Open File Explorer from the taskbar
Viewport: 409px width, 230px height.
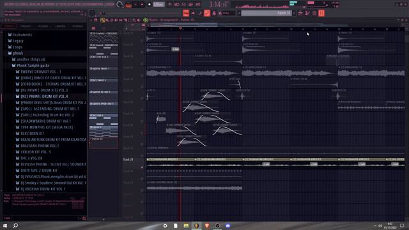point(186,226)
